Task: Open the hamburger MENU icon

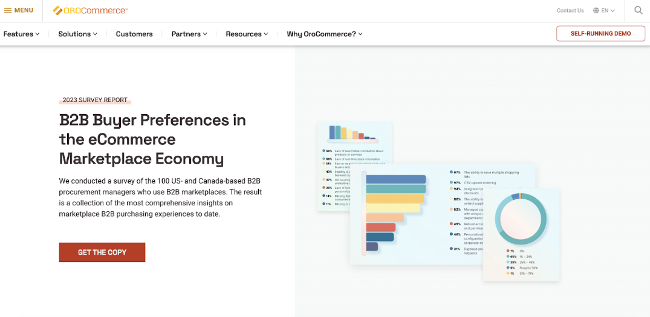Action: click(x=8, y=10)
